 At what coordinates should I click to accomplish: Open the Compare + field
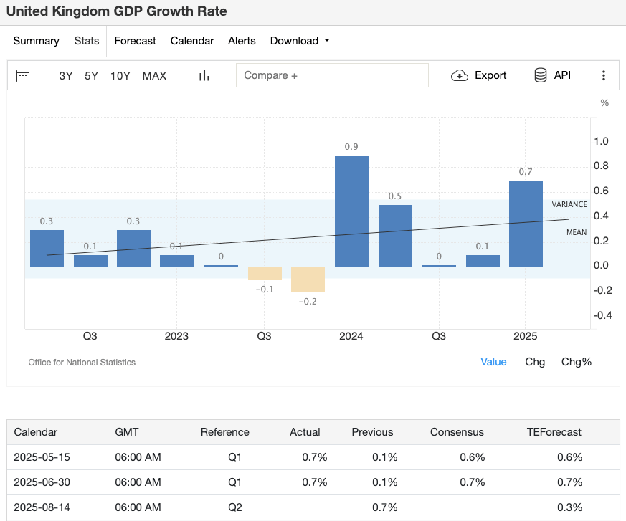(x=332, y=75)
